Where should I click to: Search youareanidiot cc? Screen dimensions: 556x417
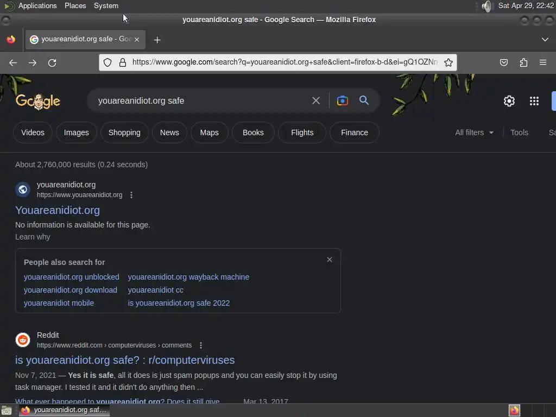(155, 290)
